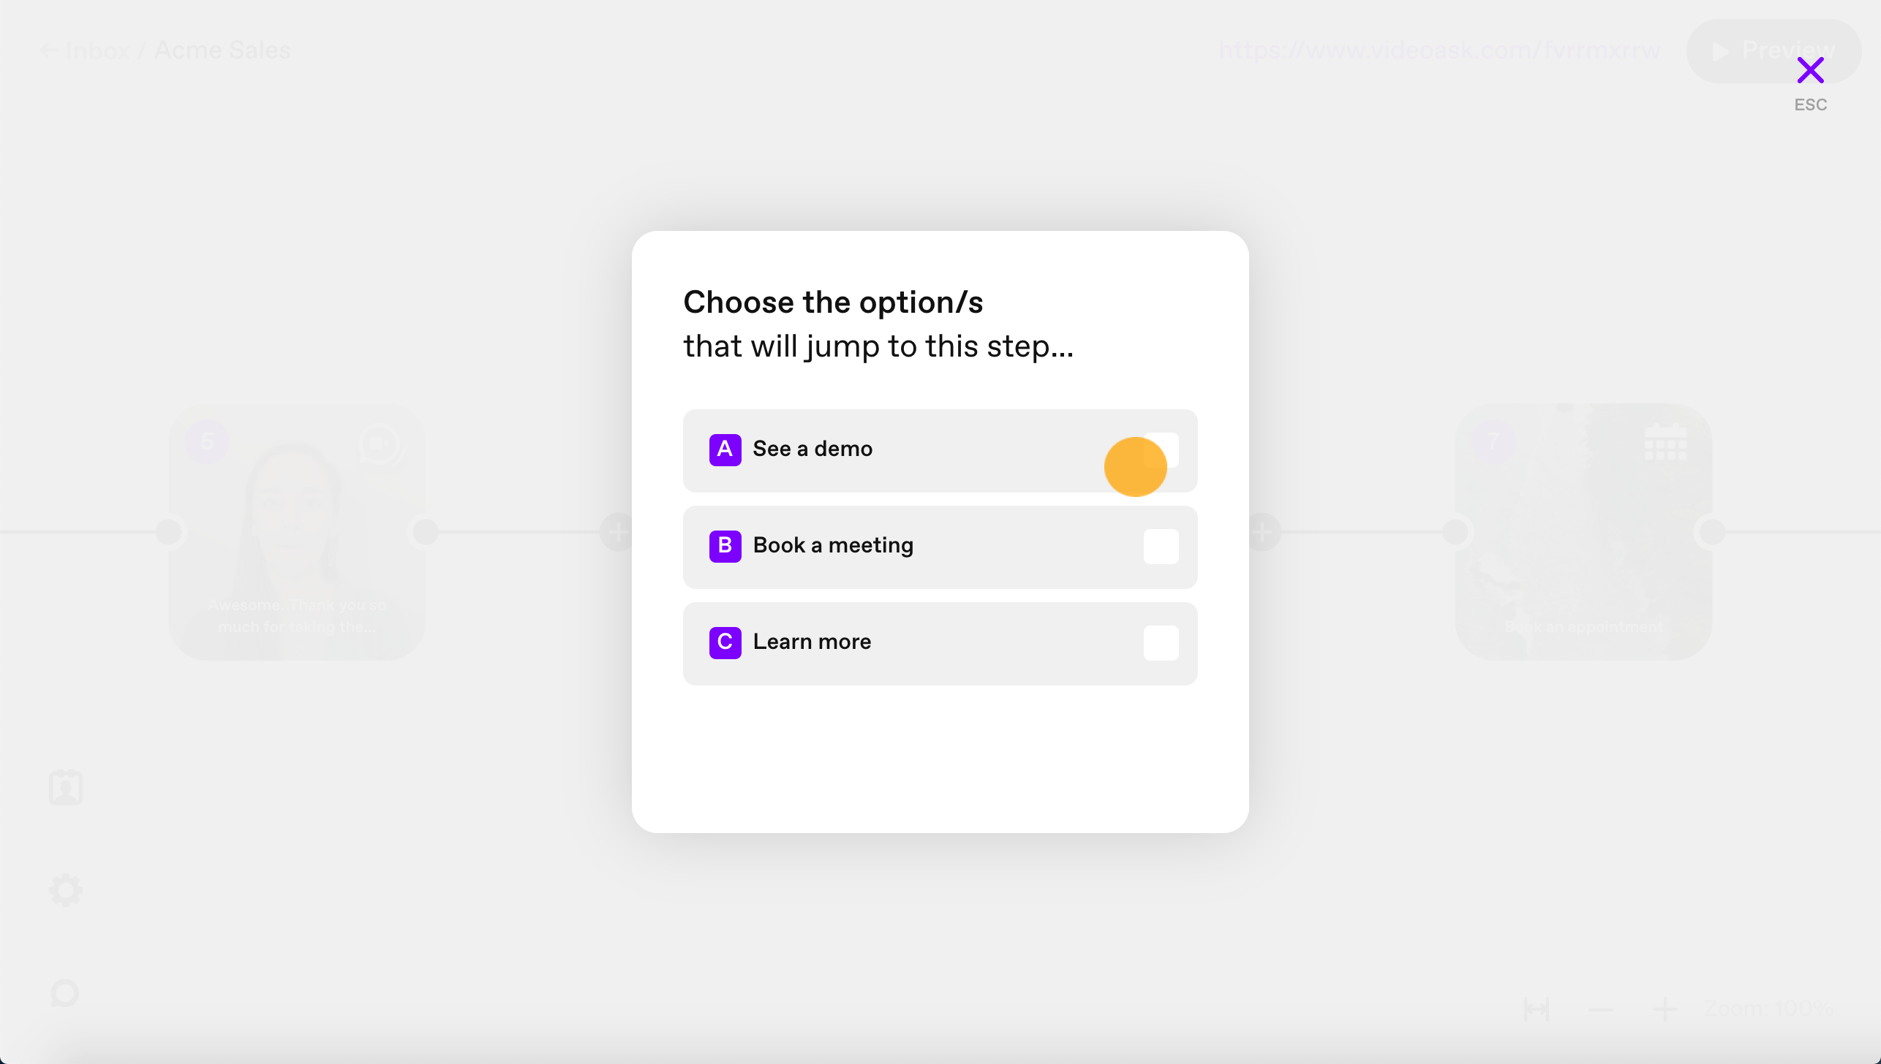Tick the Book a meeting checkbox
This screenshot has height=1064, width=1881.
coord(1161,547)
